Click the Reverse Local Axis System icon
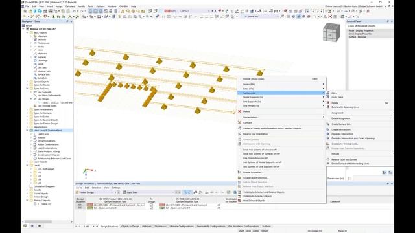This screenshot has width=415, height=233. click(328, 159)
